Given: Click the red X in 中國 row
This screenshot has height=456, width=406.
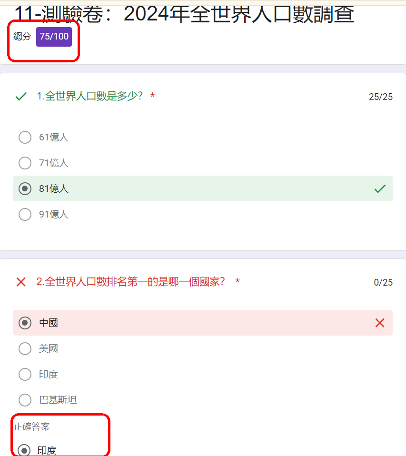Looking at the screenshot, I should tap(380, 323).
